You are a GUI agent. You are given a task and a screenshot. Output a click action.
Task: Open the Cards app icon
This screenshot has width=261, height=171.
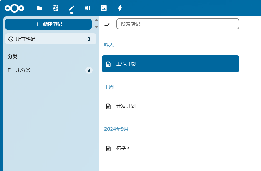coord(55,8)
